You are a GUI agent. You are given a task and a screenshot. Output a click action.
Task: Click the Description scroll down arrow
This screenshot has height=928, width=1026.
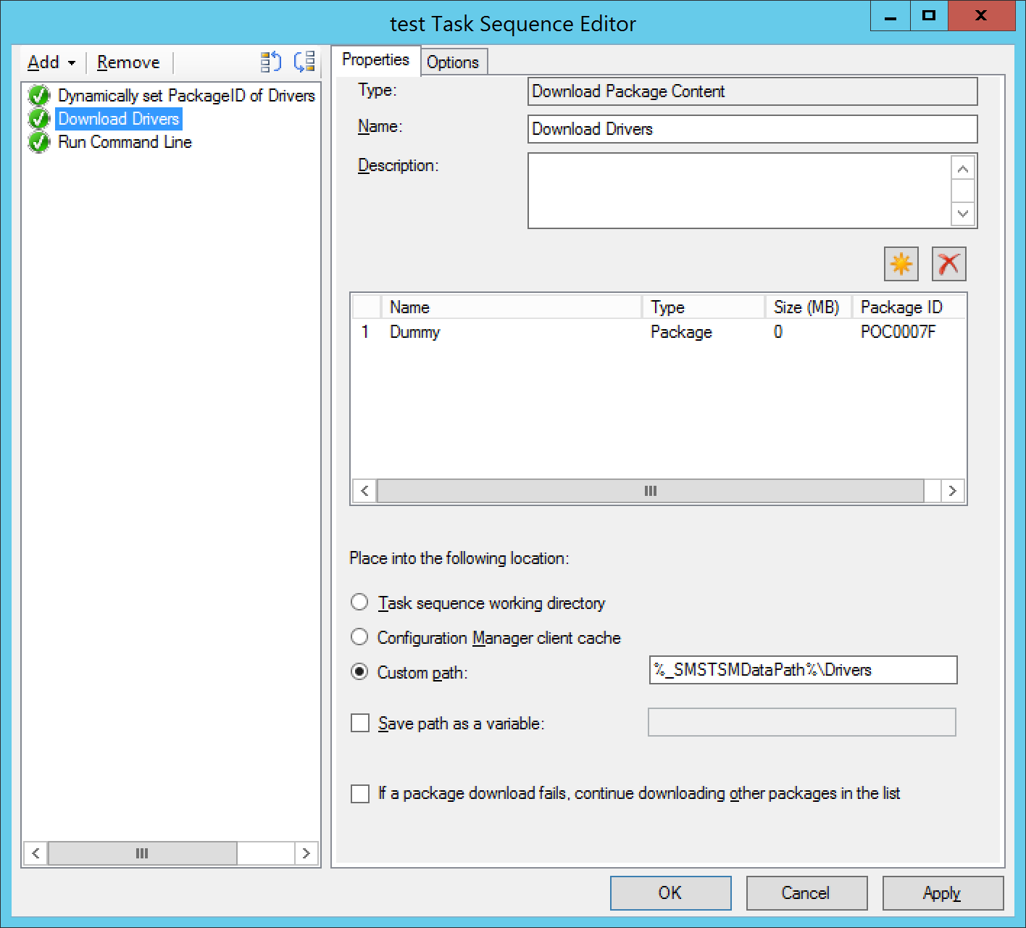tap(963, 213)
